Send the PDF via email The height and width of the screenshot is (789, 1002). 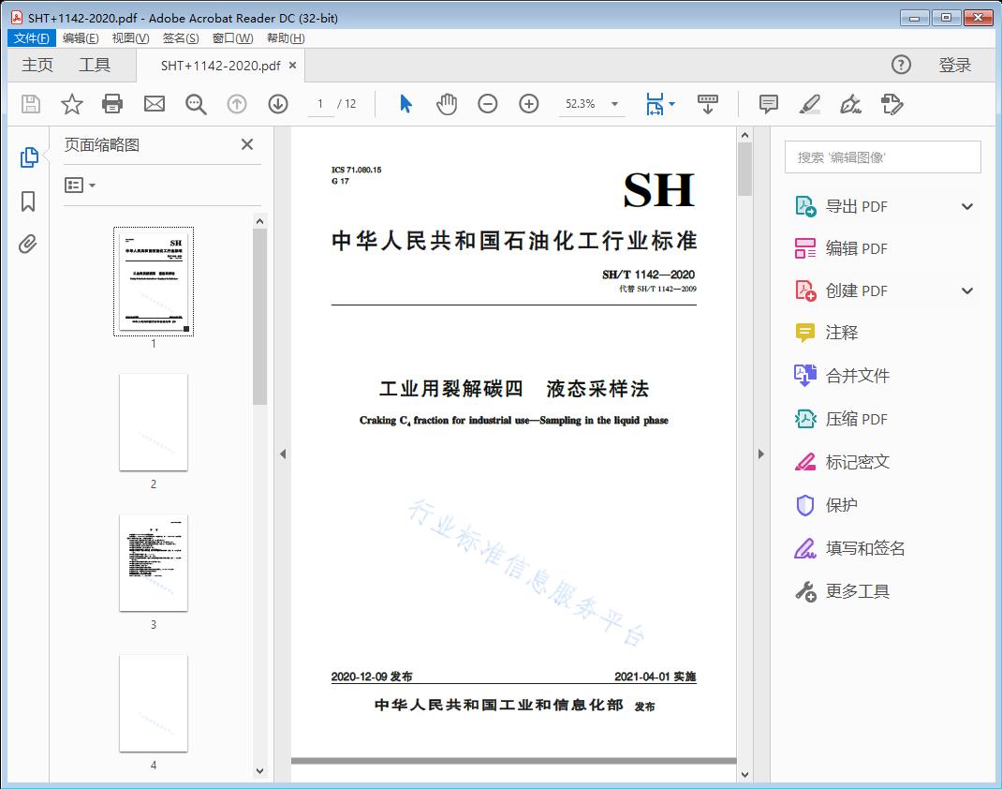154,104
